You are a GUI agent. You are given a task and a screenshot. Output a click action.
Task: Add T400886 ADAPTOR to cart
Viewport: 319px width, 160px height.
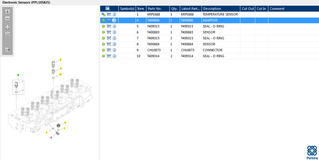109,20
